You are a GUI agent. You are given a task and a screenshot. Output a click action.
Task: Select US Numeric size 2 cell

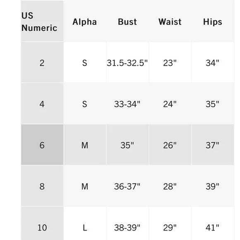tap(42, 62)
